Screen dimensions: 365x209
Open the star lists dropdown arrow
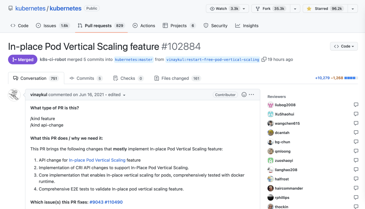click(352, 8)
